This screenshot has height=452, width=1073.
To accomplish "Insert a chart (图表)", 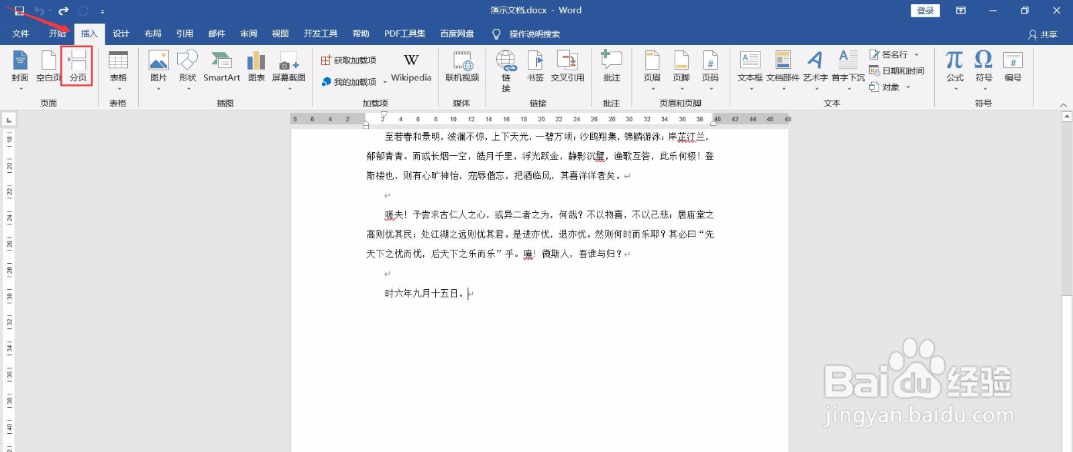I will [256, 66].
